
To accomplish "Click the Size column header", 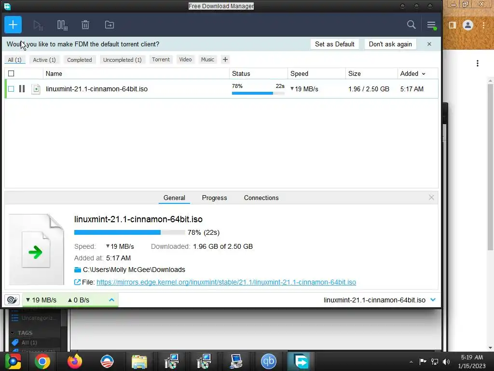I will (x=371, y=73).
